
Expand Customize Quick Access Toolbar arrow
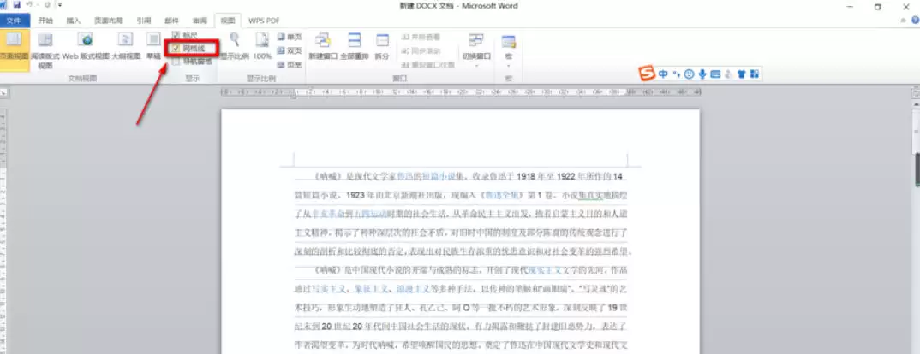pos(60,5)
